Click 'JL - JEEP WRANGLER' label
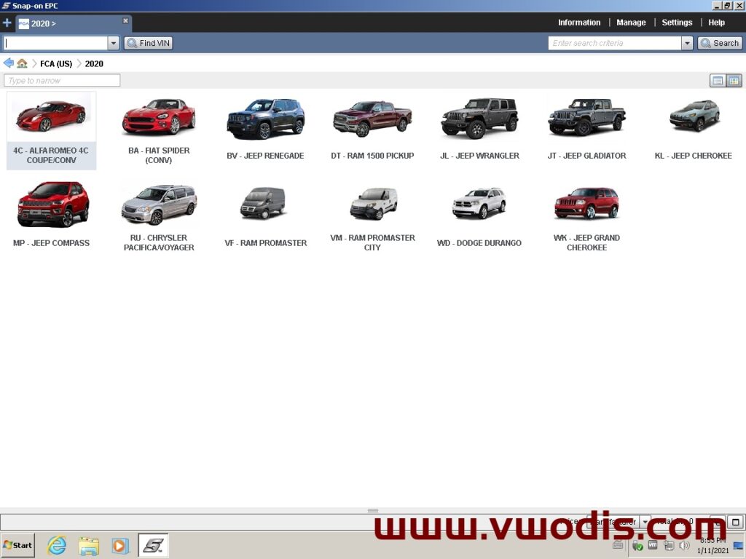This screenshot has width=746, height=559. coord(479,156)
